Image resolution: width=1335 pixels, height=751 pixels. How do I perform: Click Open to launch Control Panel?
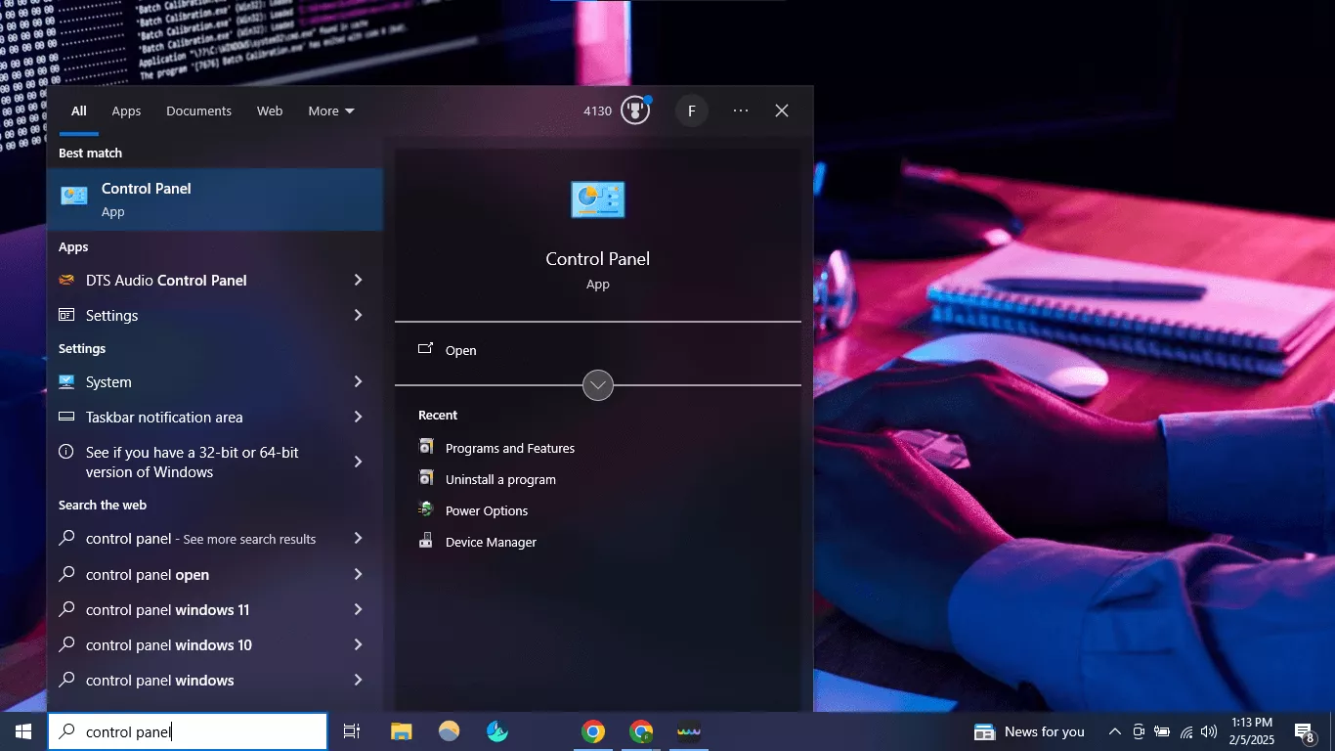tap(459, 350)
